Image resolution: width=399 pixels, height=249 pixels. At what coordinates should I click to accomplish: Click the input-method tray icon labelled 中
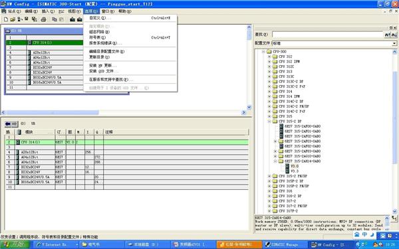tap(364, 234)
